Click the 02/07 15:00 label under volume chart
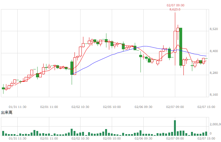Viewport: 221px width, 142px height. click(x=206, y=139)
